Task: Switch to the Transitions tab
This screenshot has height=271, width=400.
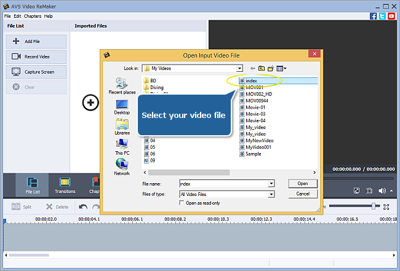Action: (x=65, y=185)
